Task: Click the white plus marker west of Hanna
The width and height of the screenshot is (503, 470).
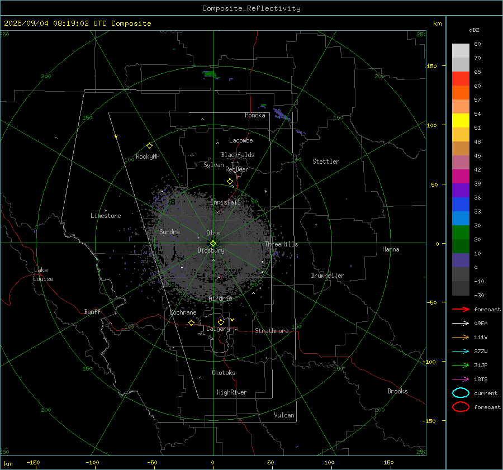Action: [316, 225]
